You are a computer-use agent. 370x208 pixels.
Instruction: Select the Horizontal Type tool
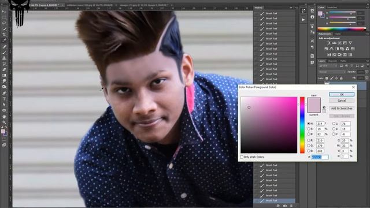[x=4, y=99]
